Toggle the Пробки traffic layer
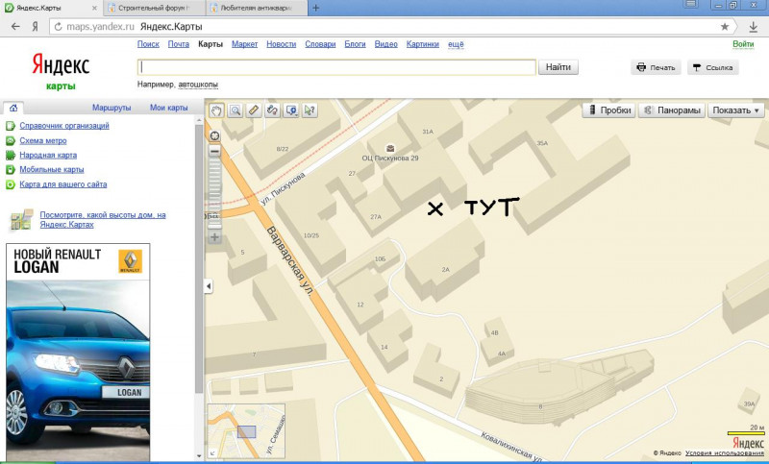 tap(608, 110)
